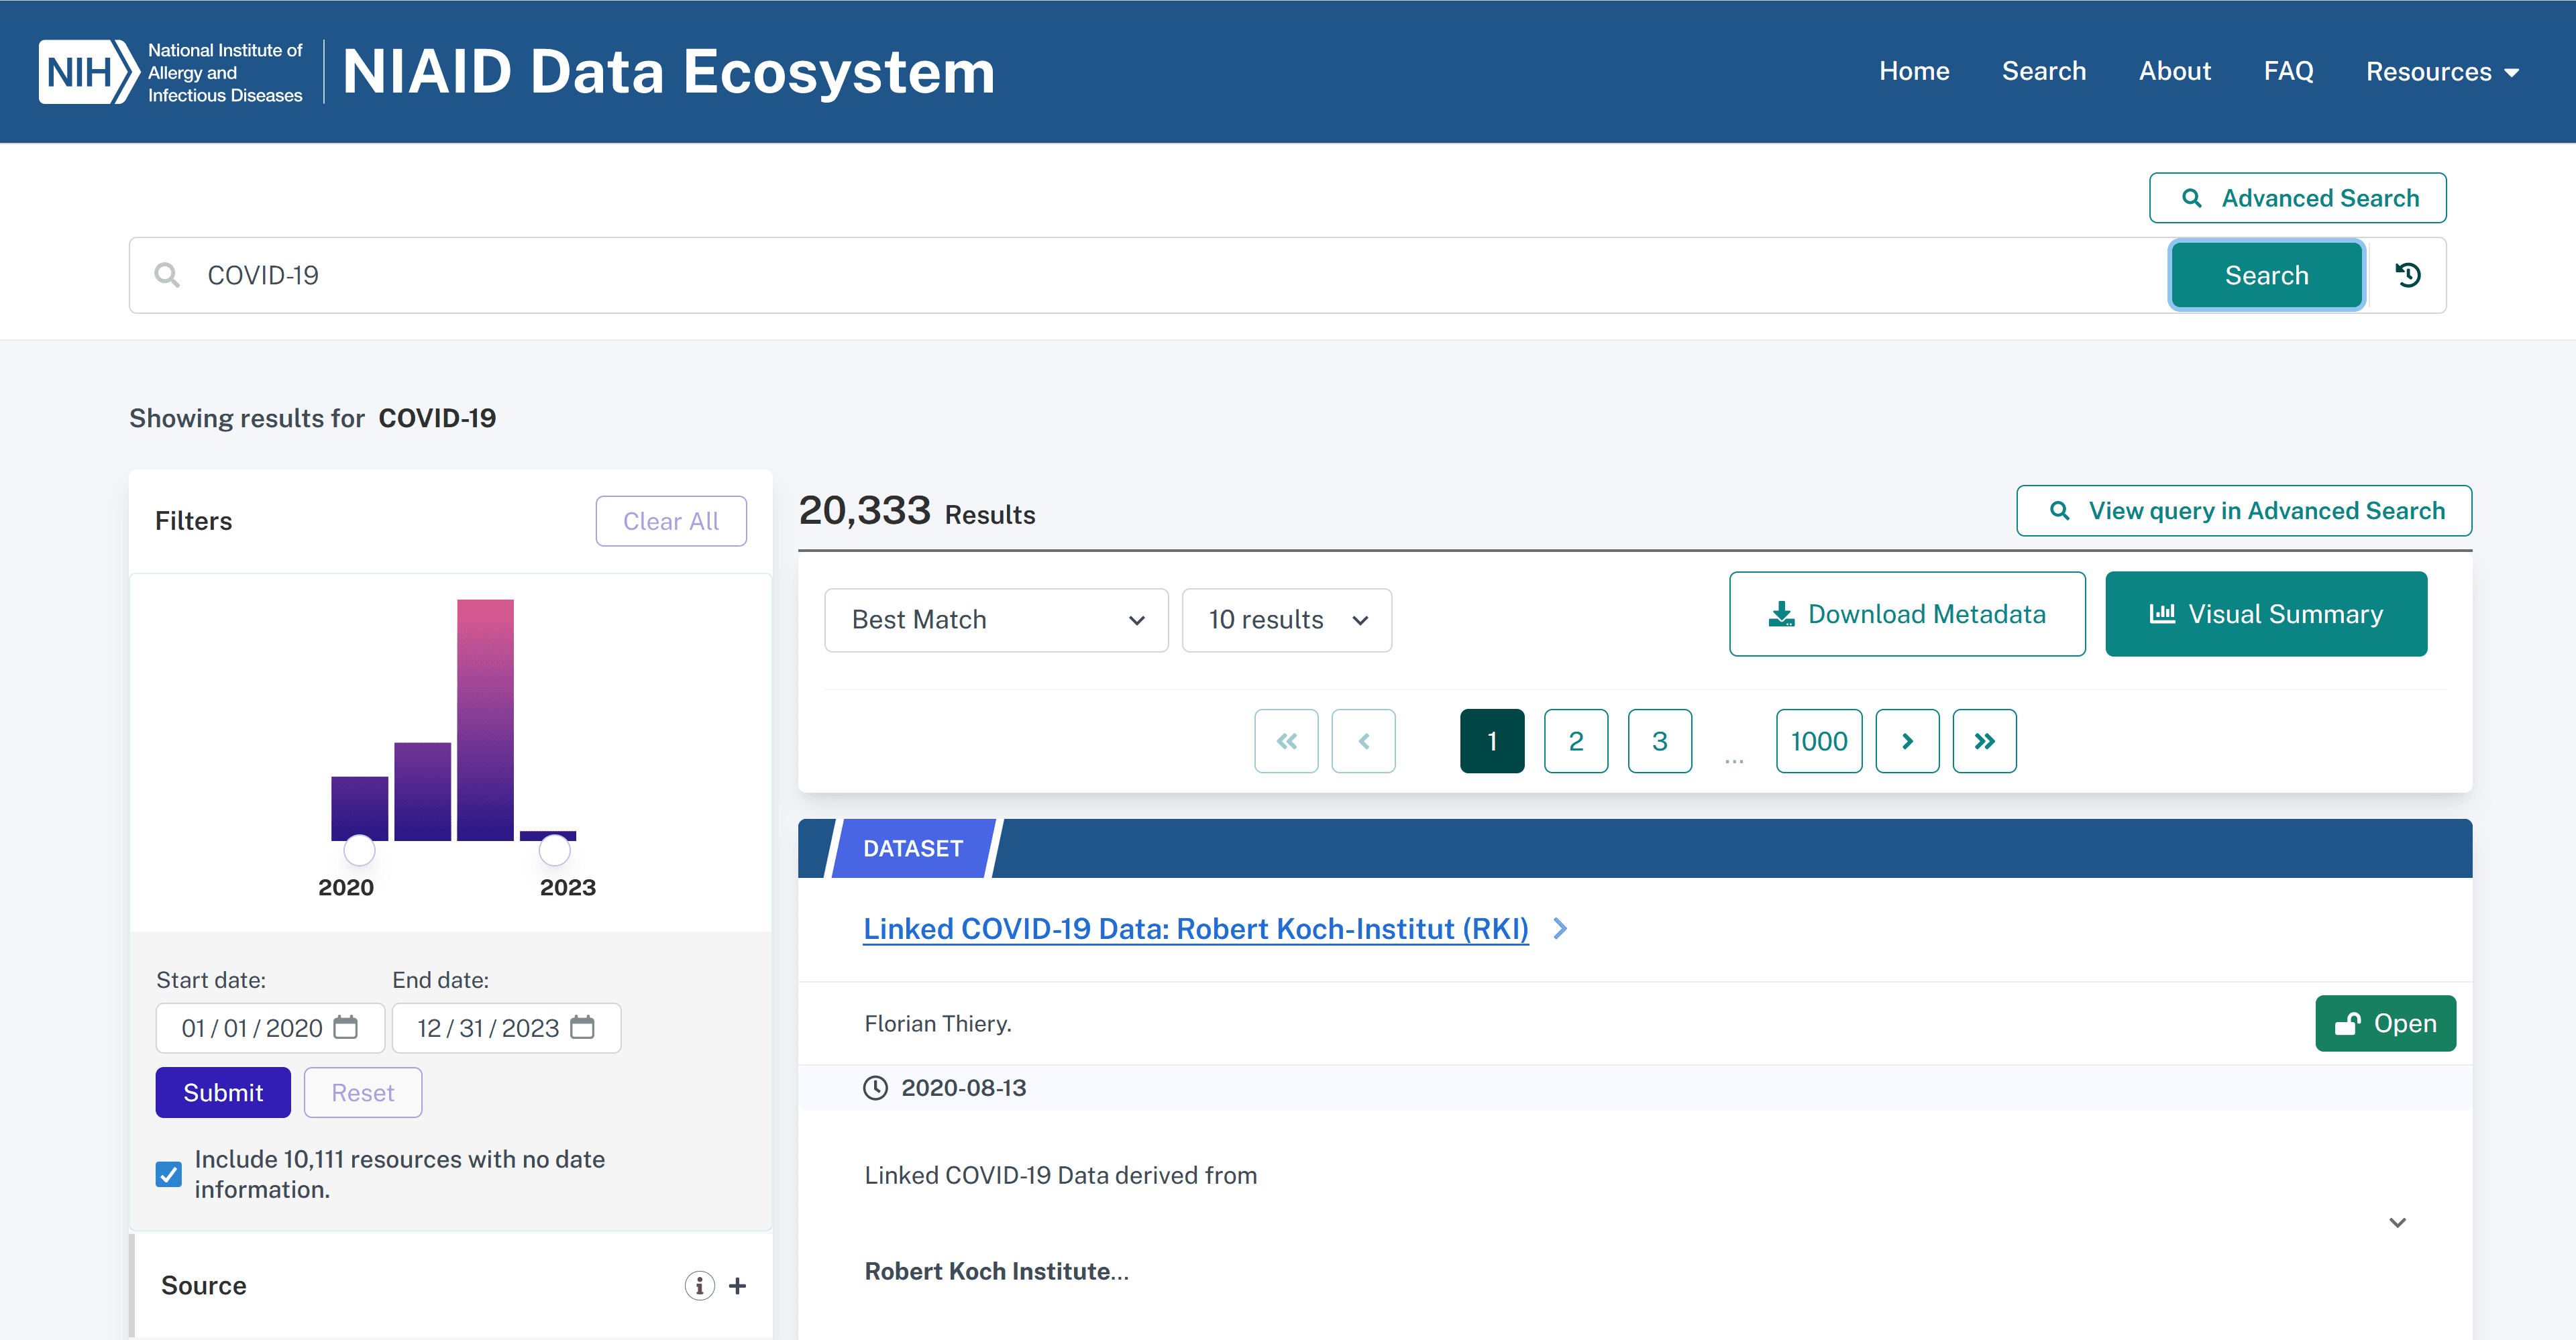2576x1340 pixels.
Task: Expand the dataset description chevron
Action: tap(2397, 1222)
